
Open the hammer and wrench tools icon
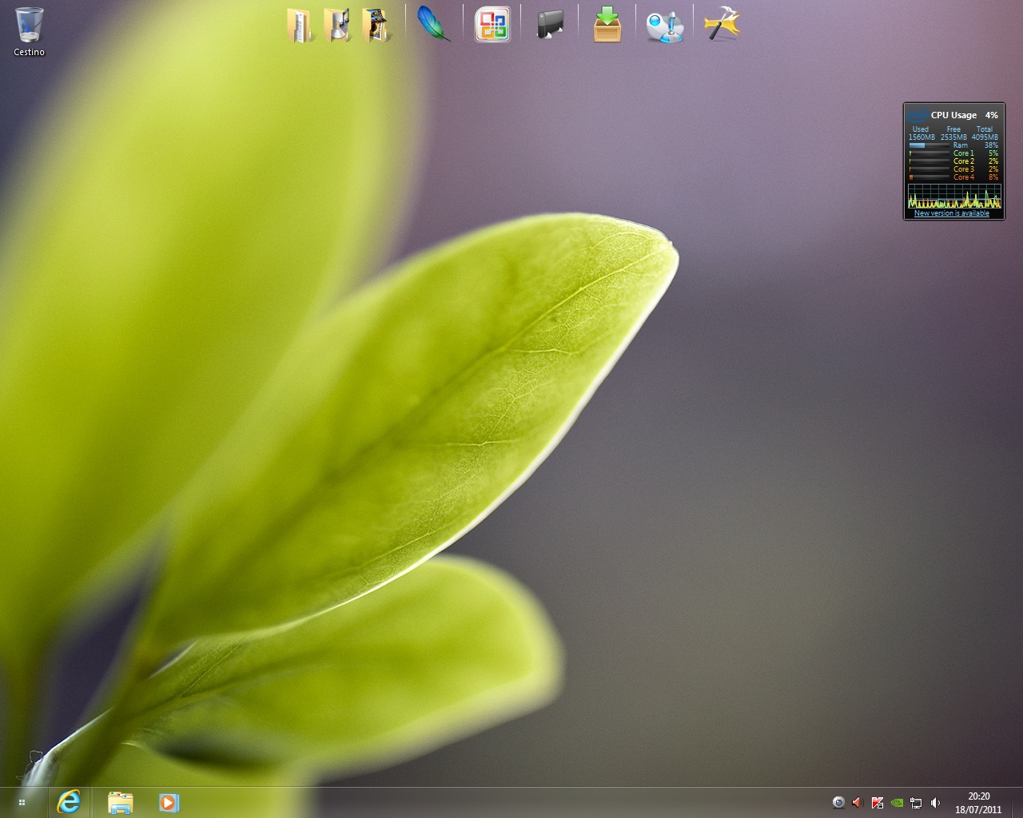tap(722, 24)
